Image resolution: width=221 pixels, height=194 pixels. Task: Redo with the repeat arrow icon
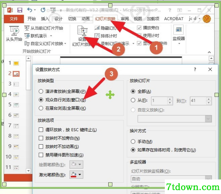click(43, 10)
